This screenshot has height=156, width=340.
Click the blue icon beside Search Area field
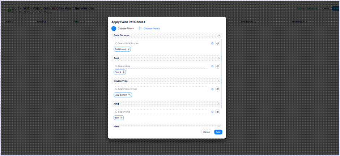[x=212, y=66]
